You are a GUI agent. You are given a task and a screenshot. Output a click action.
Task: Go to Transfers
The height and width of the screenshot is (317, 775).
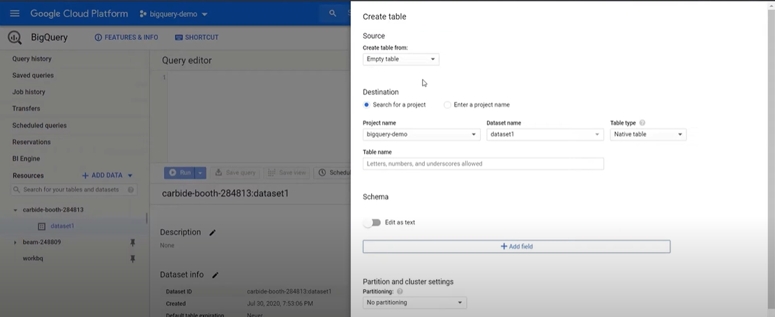click(27, 109)
